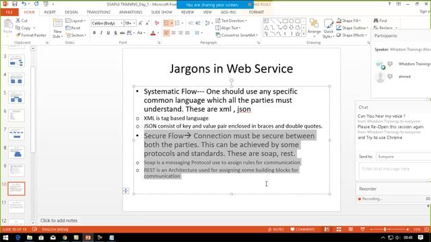The height and width of the screenshot is (242, 431).
Task: Click the chat message input field
Action: (395, 171)
